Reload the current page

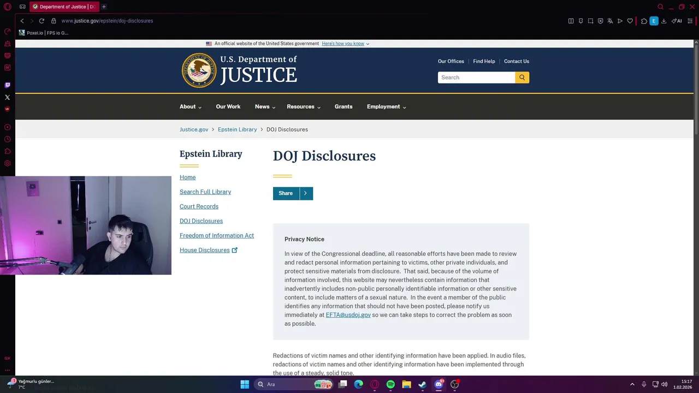point(42,21)
